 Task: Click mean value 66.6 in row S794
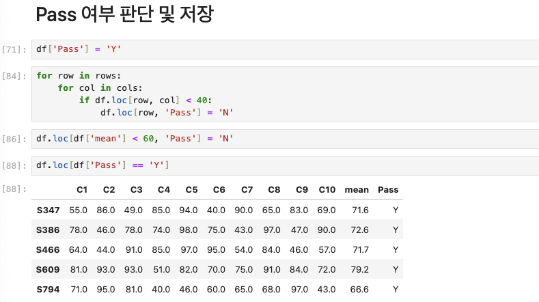tap(359, 290)
